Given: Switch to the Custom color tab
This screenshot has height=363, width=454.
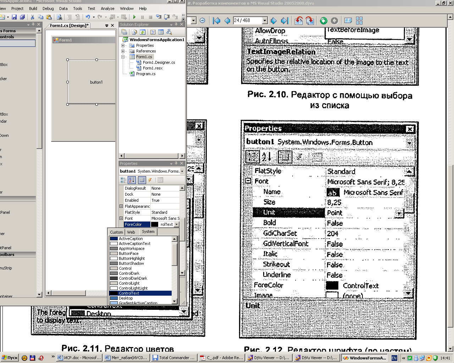Looking at the screenshot, I should [x=116, y=232].
